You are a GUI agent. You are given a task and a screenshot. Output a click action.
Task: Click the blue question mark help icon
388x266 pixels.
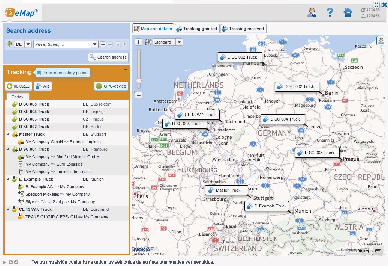click(330, 12)
